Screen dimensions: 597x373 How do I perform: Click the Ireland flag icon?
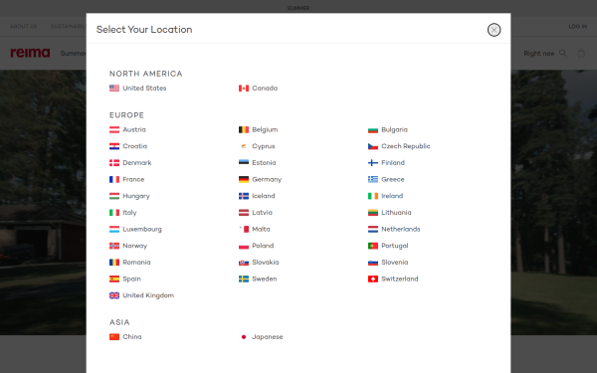coord(373,196)
